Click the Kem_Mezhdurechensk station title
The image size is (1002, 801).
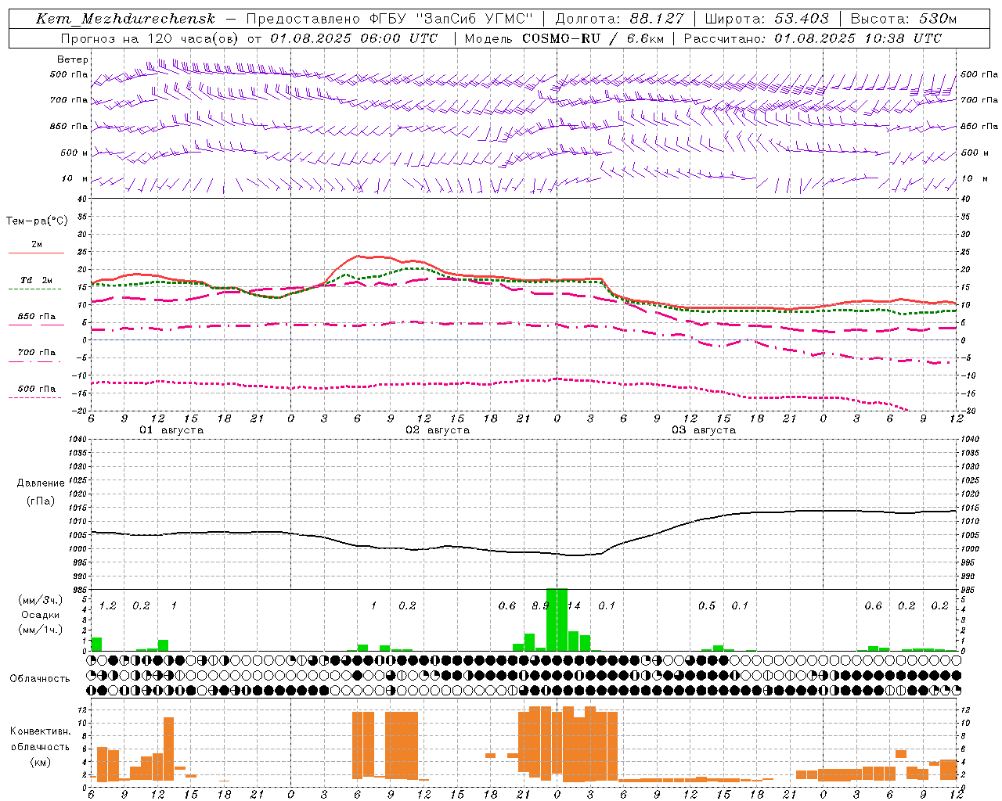click(125, 19)
